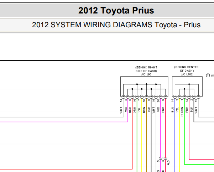Image resolution: width=214 pixels, height=172 pixels.
Task: Click the LT GRN wire label at L102
Action: click(x=182, y=112)
